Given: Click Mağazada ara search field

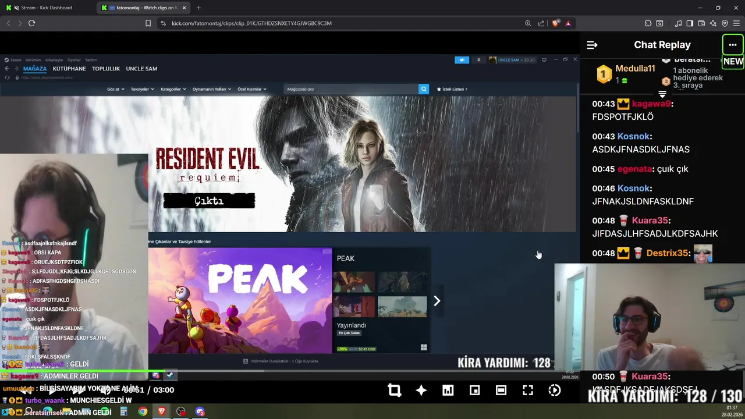Looking at the screenshot, I should 352,89.
